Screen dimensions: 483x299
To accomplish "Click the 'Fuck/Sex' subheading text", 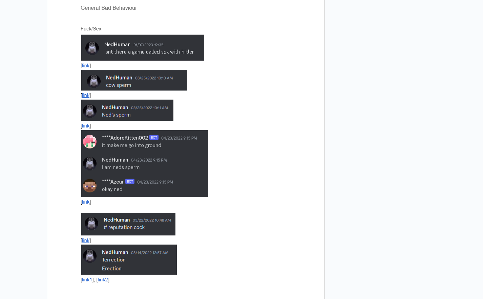I will 91,29.
